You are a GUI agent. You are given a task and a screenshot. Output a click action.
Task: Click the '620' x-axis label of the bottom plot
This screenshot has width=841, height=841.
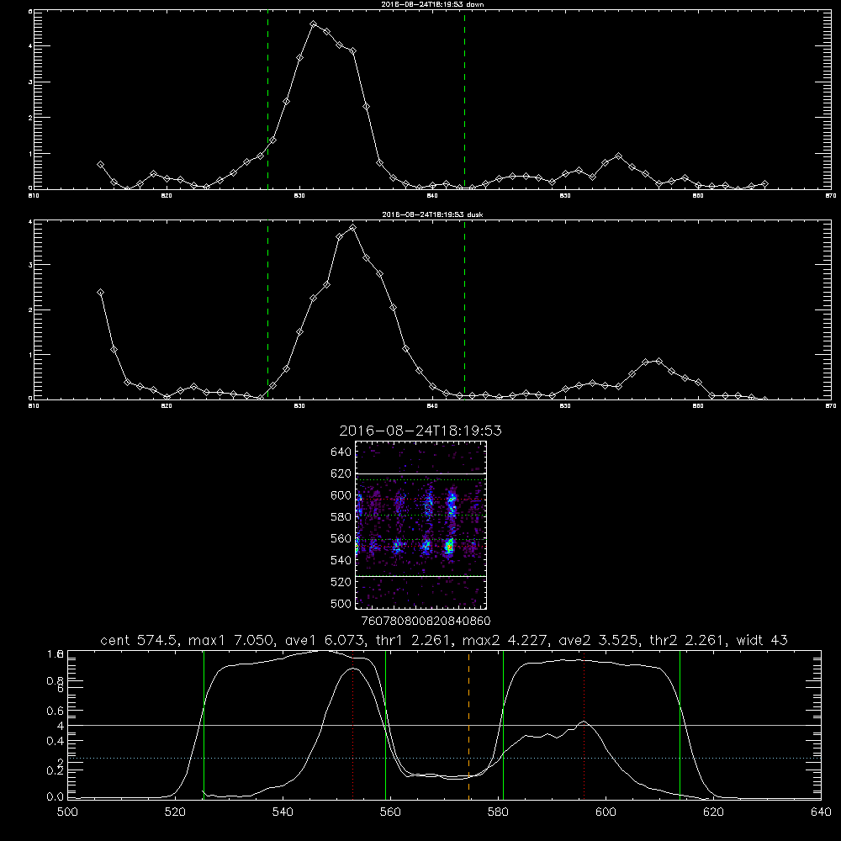(713, 812)
